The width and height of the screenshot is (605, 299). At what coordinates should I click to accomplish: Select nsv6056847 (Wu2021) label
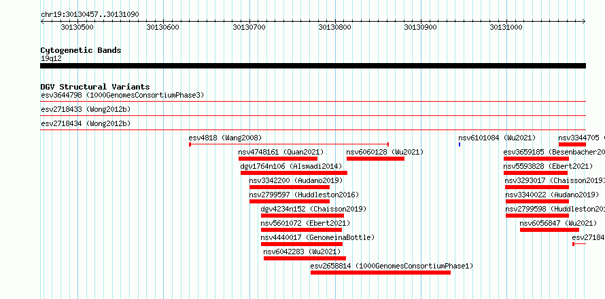558,223
